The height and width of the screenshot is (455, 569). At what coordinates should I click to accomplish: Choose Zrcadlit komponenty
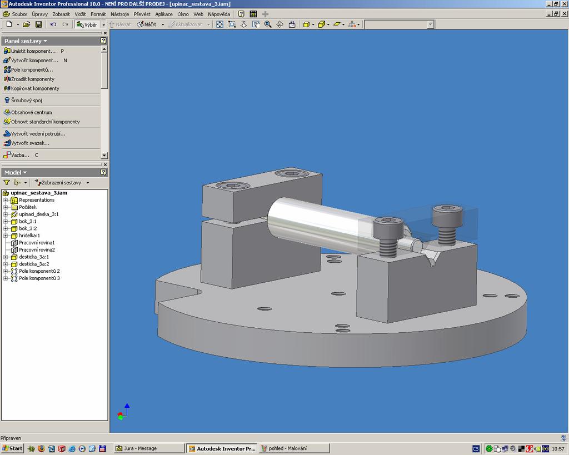click(x=29, y=79)
